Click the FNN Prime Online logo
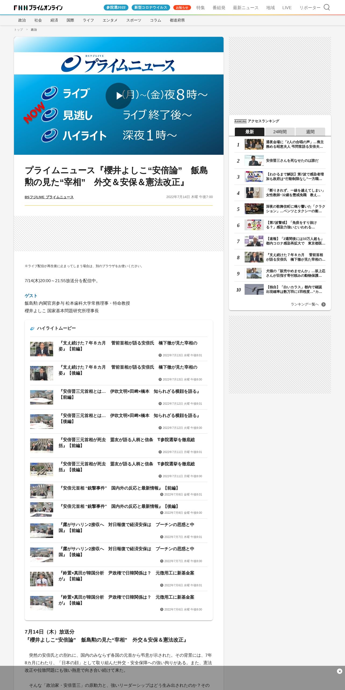 point(38,8)
